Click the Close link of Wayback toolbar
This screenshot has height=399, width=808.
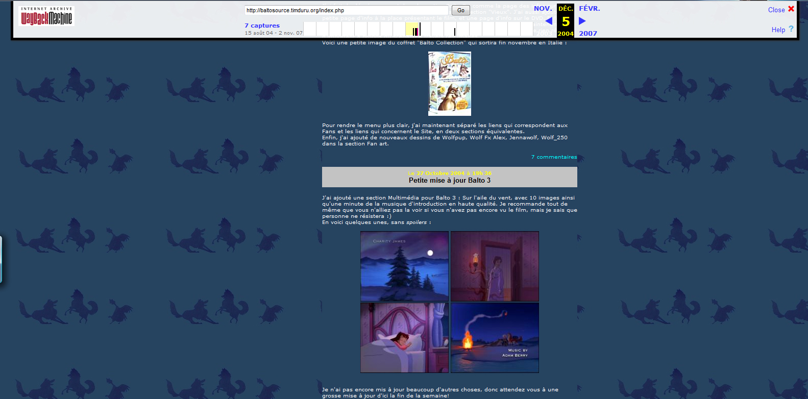(x=776, y=10)
